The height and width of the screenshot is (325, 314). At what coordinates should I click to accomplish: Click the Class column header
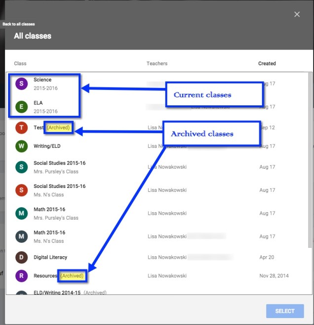[x=20, y=63]
